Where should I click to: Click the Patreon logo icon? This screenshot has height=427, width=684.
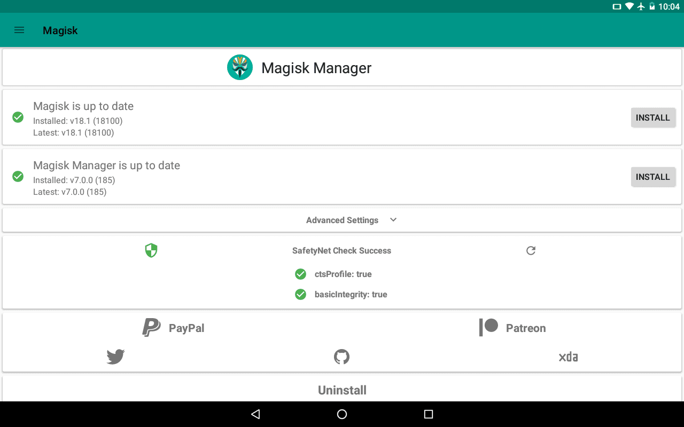point(488,327)
